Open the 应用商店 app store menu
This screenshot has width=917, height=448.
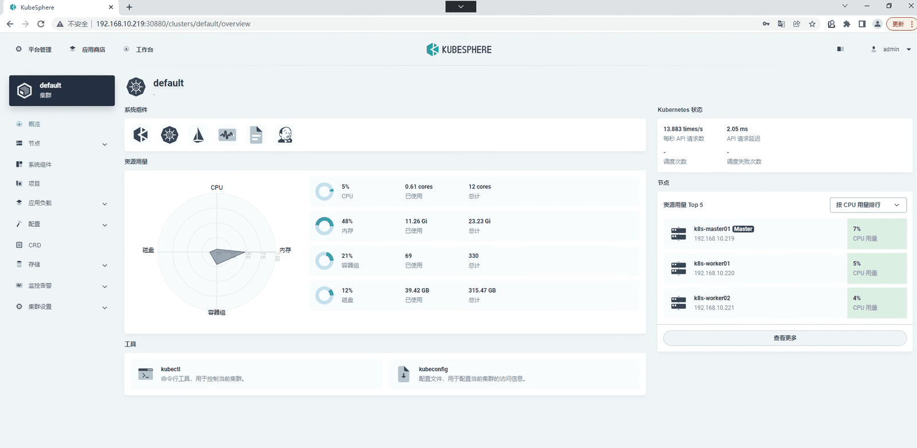87,49
